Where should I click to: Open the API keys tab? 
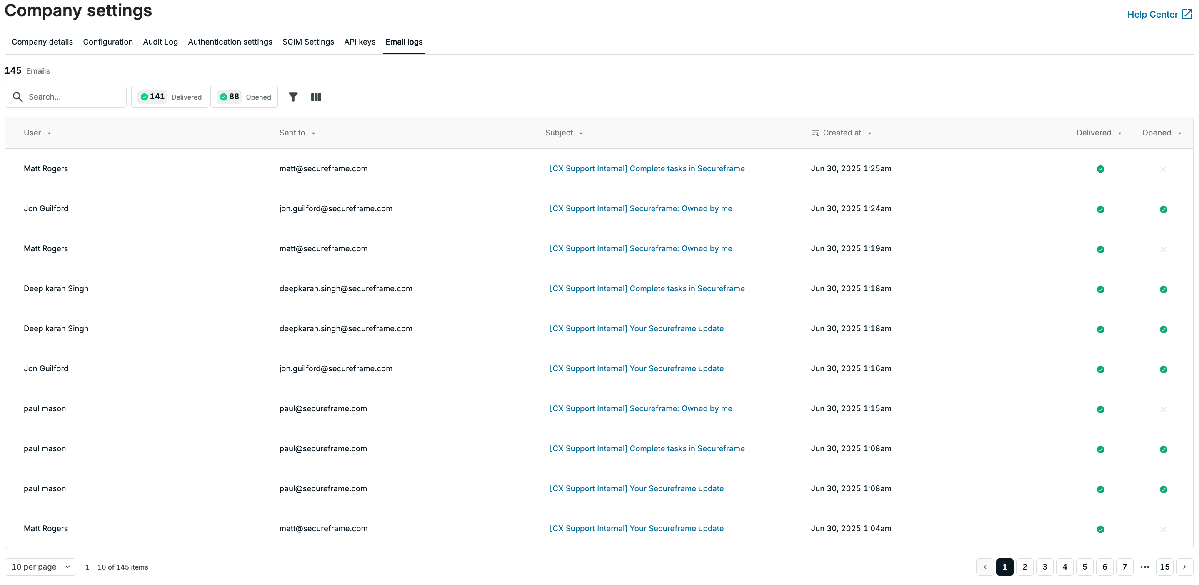pyautogui.click(x=360, y=42)
